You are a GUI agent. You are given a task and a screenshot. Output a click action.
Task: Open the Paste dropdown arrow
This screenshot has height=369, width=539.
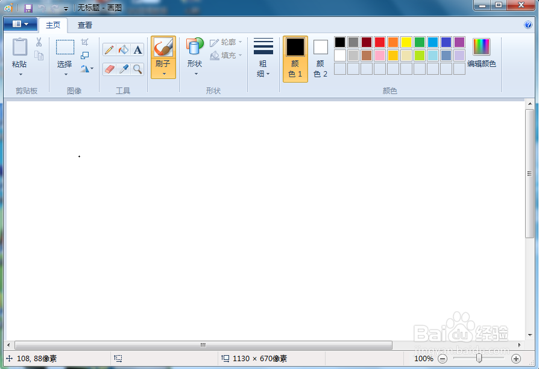[x=20, y=74]
